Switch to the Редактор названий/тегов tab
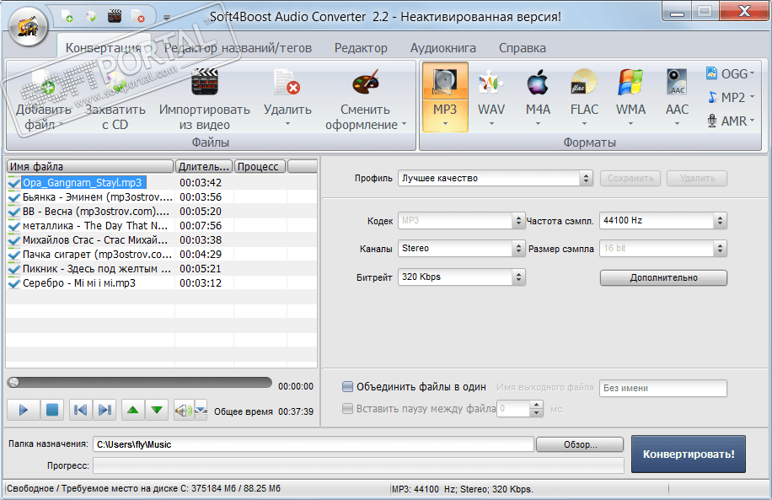 (238, 48)
